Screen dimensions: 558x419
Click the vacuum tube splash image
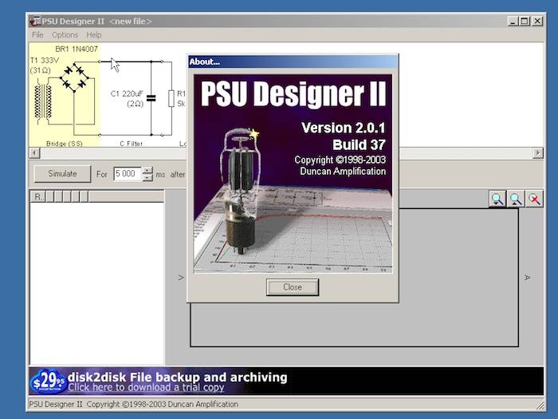[x=293, y=174]
